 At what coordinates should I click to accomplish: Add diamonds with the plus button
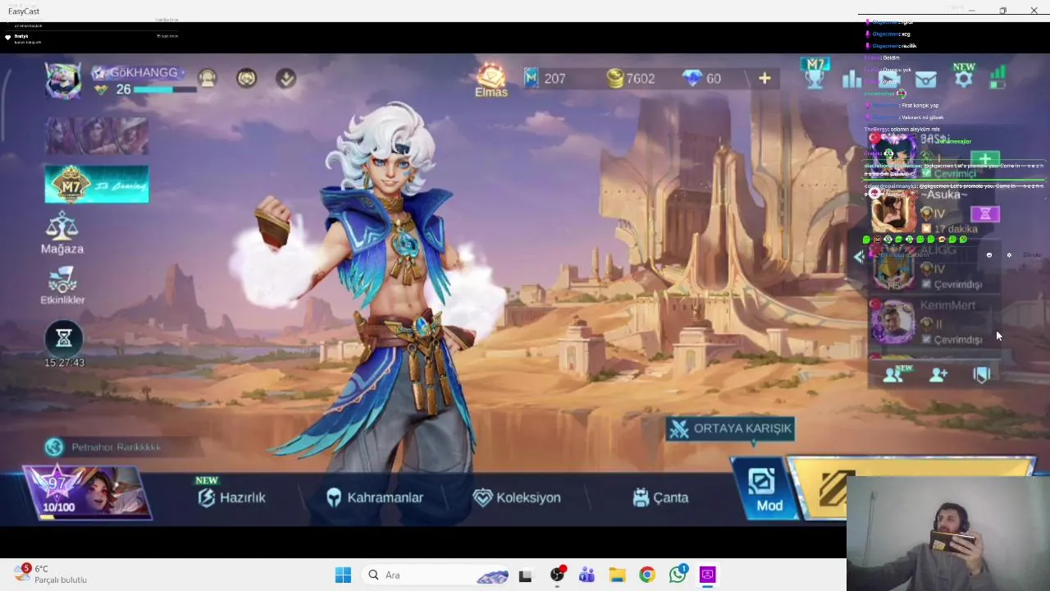765,78
